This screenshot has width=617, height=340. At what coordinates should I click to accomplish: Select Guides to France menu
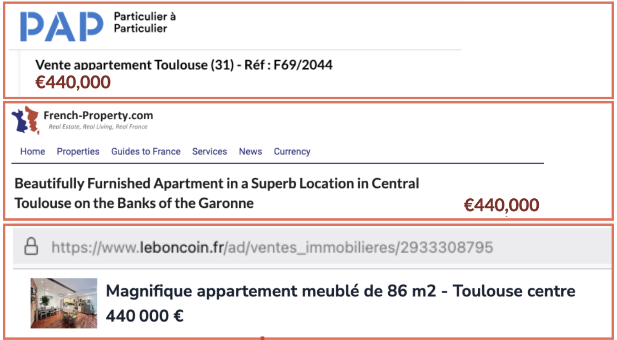(146, 152)
